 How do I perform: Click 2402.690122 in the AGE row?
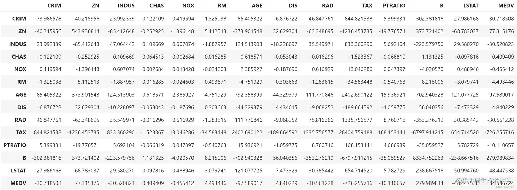(357, 95)
